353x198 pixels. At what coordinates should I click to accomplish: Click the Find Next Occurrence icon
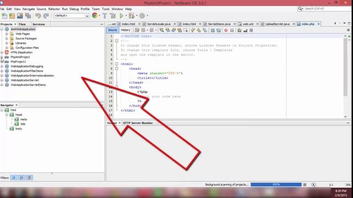pos(174,30)
